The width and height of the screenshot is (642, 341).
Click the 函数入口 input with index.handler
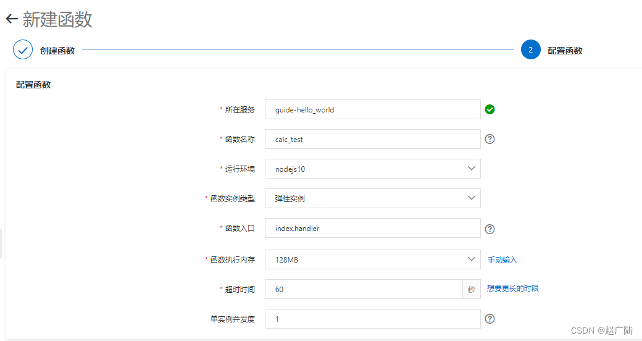click(373, 228)
